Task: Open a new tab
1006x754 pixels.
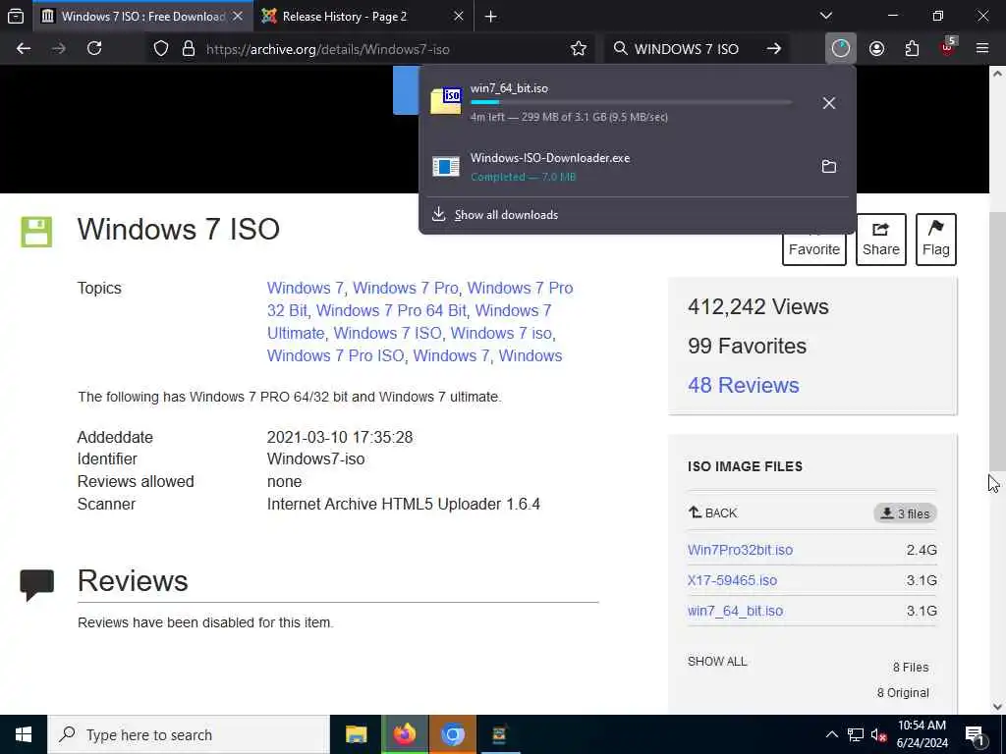Action: click(x=491, y=16)
